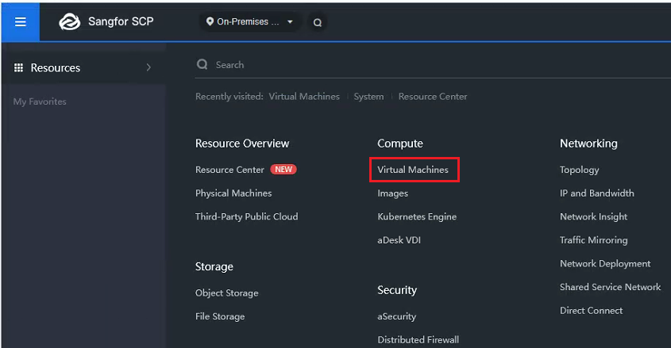Click the Resource Overview heading
Image resolution: width=671 pixels, height=348 pixels.
pos(242,143)
